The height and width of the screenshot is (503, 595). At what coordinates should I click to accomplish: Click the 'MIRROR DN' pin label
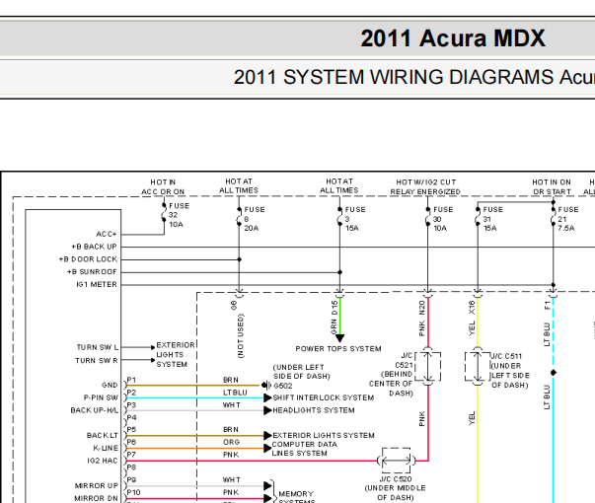tap(96, 498)
